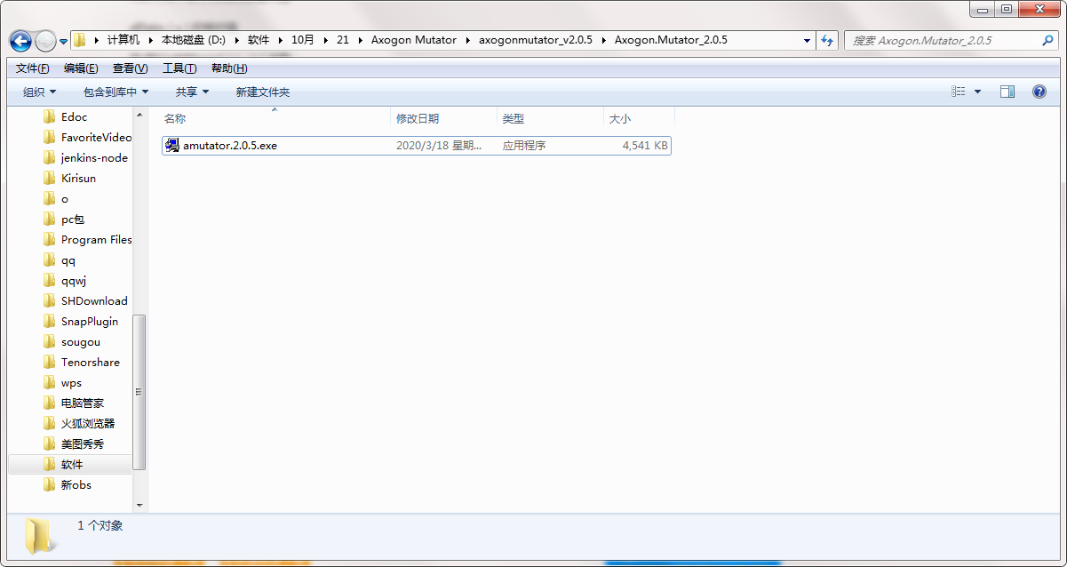Screen dimensions: 1067x567
Task: Click 10月 in the address breadcrumb
Action: click(303, 40)
